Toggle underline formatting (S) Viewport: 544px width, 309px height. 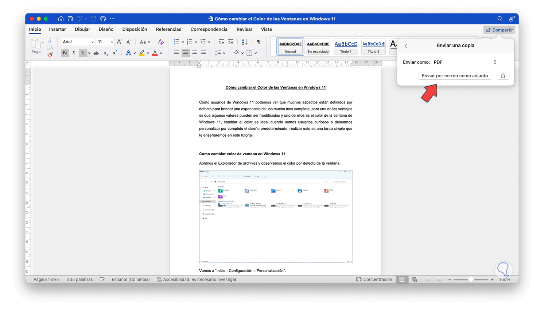click(x=83, y=53)
